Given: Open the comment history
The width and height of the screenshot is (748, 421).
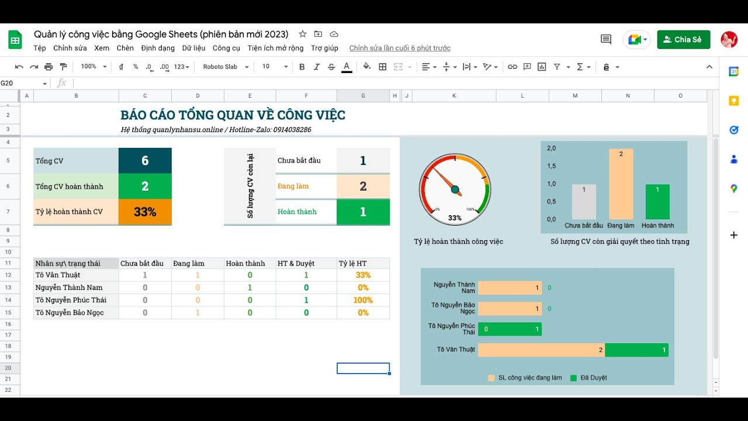Looking at the screenshot, I should [x=606, y=39].
